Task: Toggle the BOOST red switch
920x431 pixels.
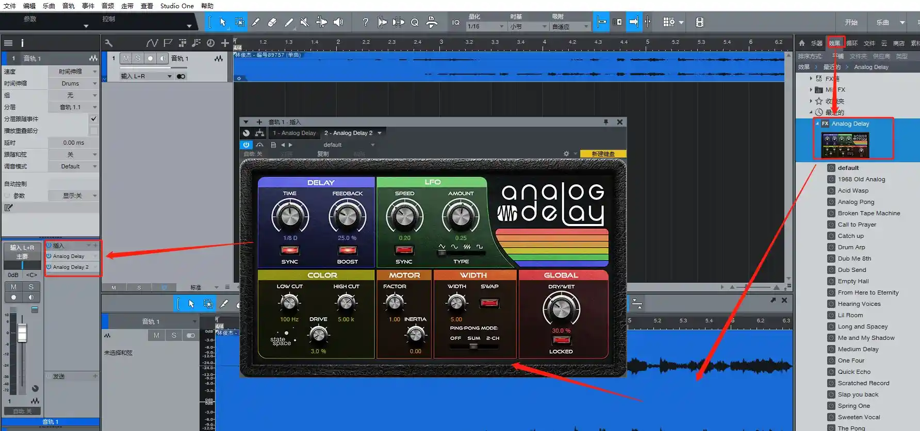Action: point(348,250)
